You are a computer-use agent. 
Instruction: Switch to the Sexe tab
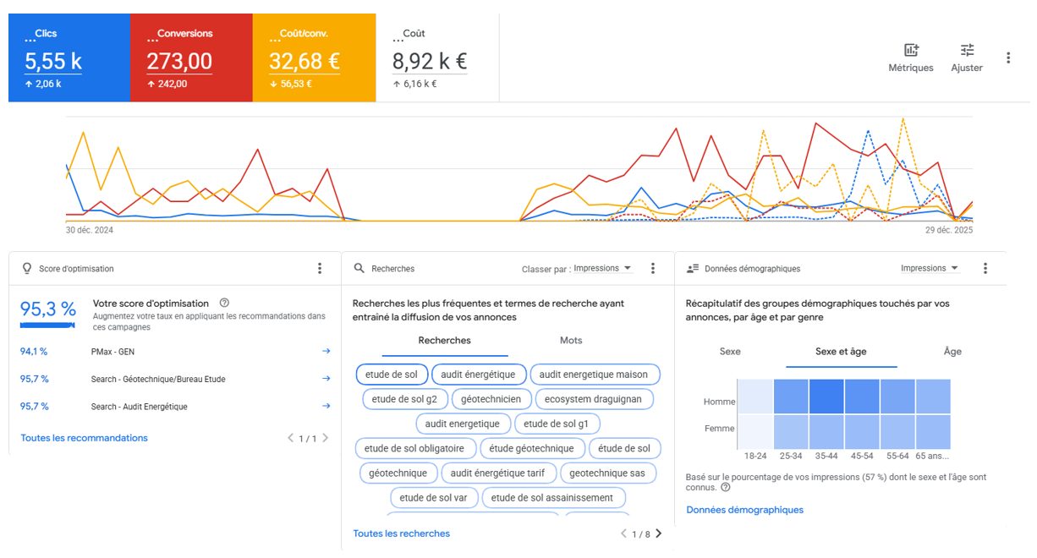(x=730, y=351)
